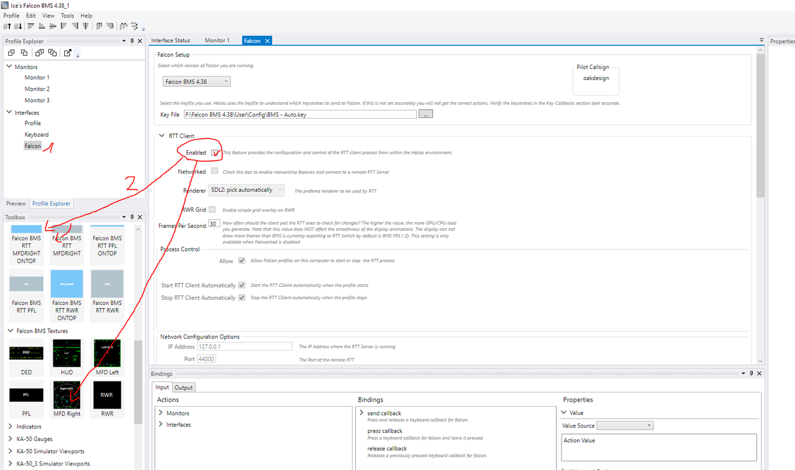Image resolution: width=795 pixels, height=470 pixels.
Task: Open the Renderer SDL2 dropdown
Action: 247,190
